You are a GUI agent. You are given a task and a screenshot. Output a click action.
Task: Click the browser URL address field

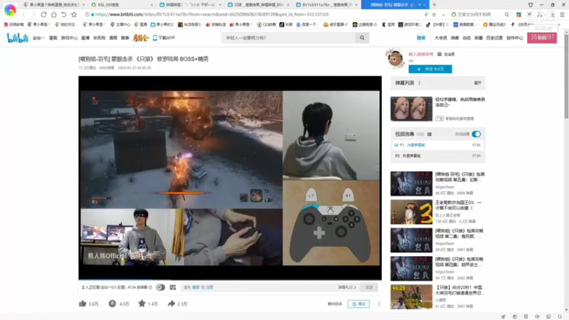[254, 14]
